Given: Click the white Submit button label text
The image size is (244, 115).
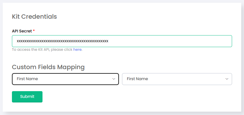Looking at the screenshot, I should [27, 97].
